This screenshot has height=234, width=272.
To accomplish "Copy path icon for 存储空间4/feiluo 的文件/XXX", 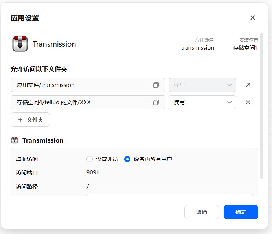I will point(156,102).
